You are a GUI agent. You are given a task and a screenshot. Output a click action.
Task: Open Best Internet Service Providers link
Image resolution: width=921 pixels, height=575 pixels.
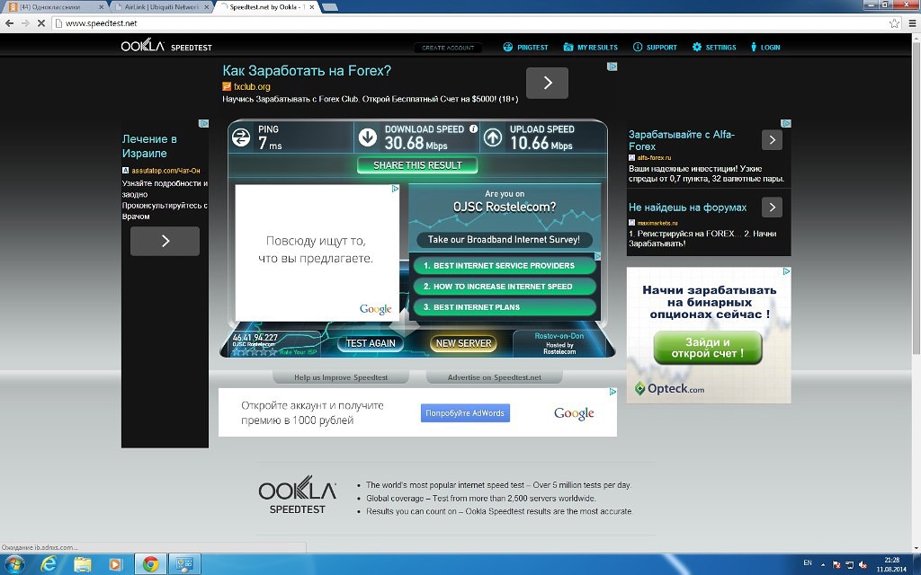point(504,266)
